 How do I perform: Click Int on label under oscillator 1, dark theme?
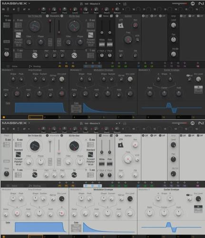[19, 45]
